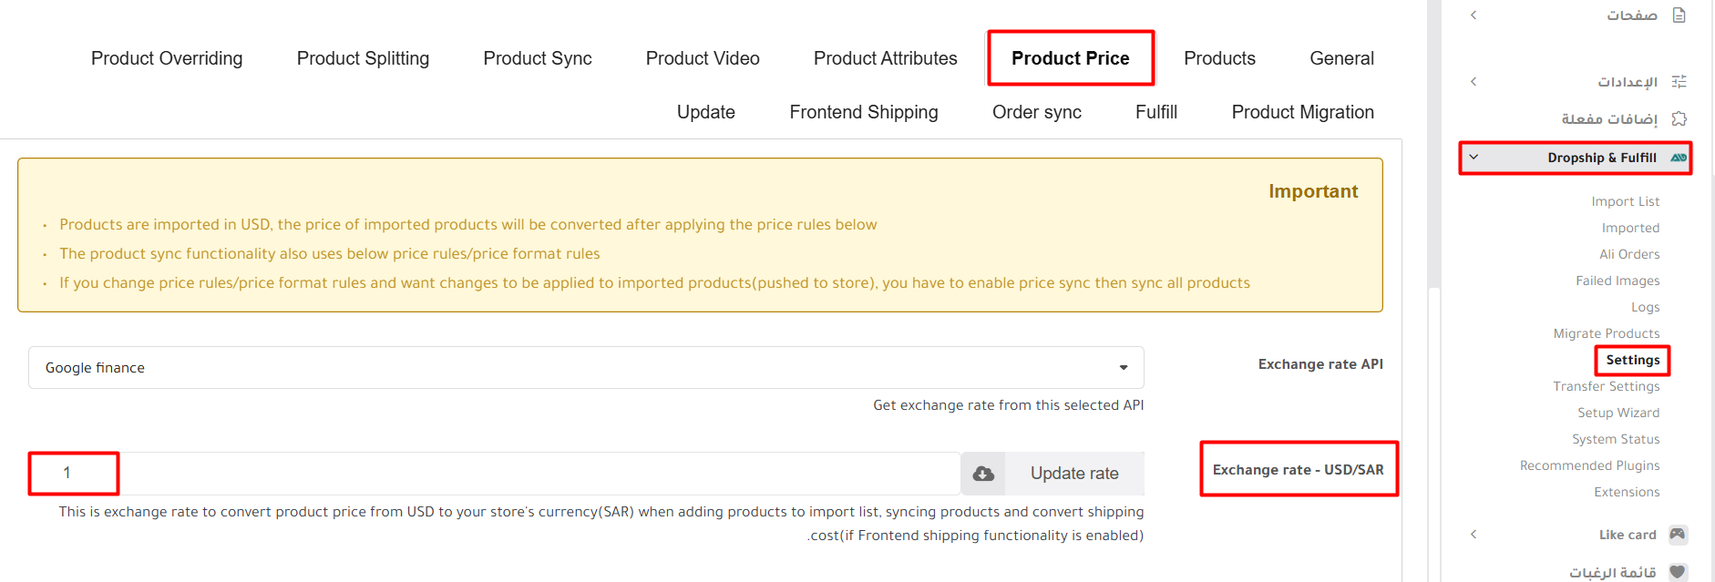Click the pages document icon in sidebar
This screenshot has width=1715, height=582.
[x=1679, y=15]
